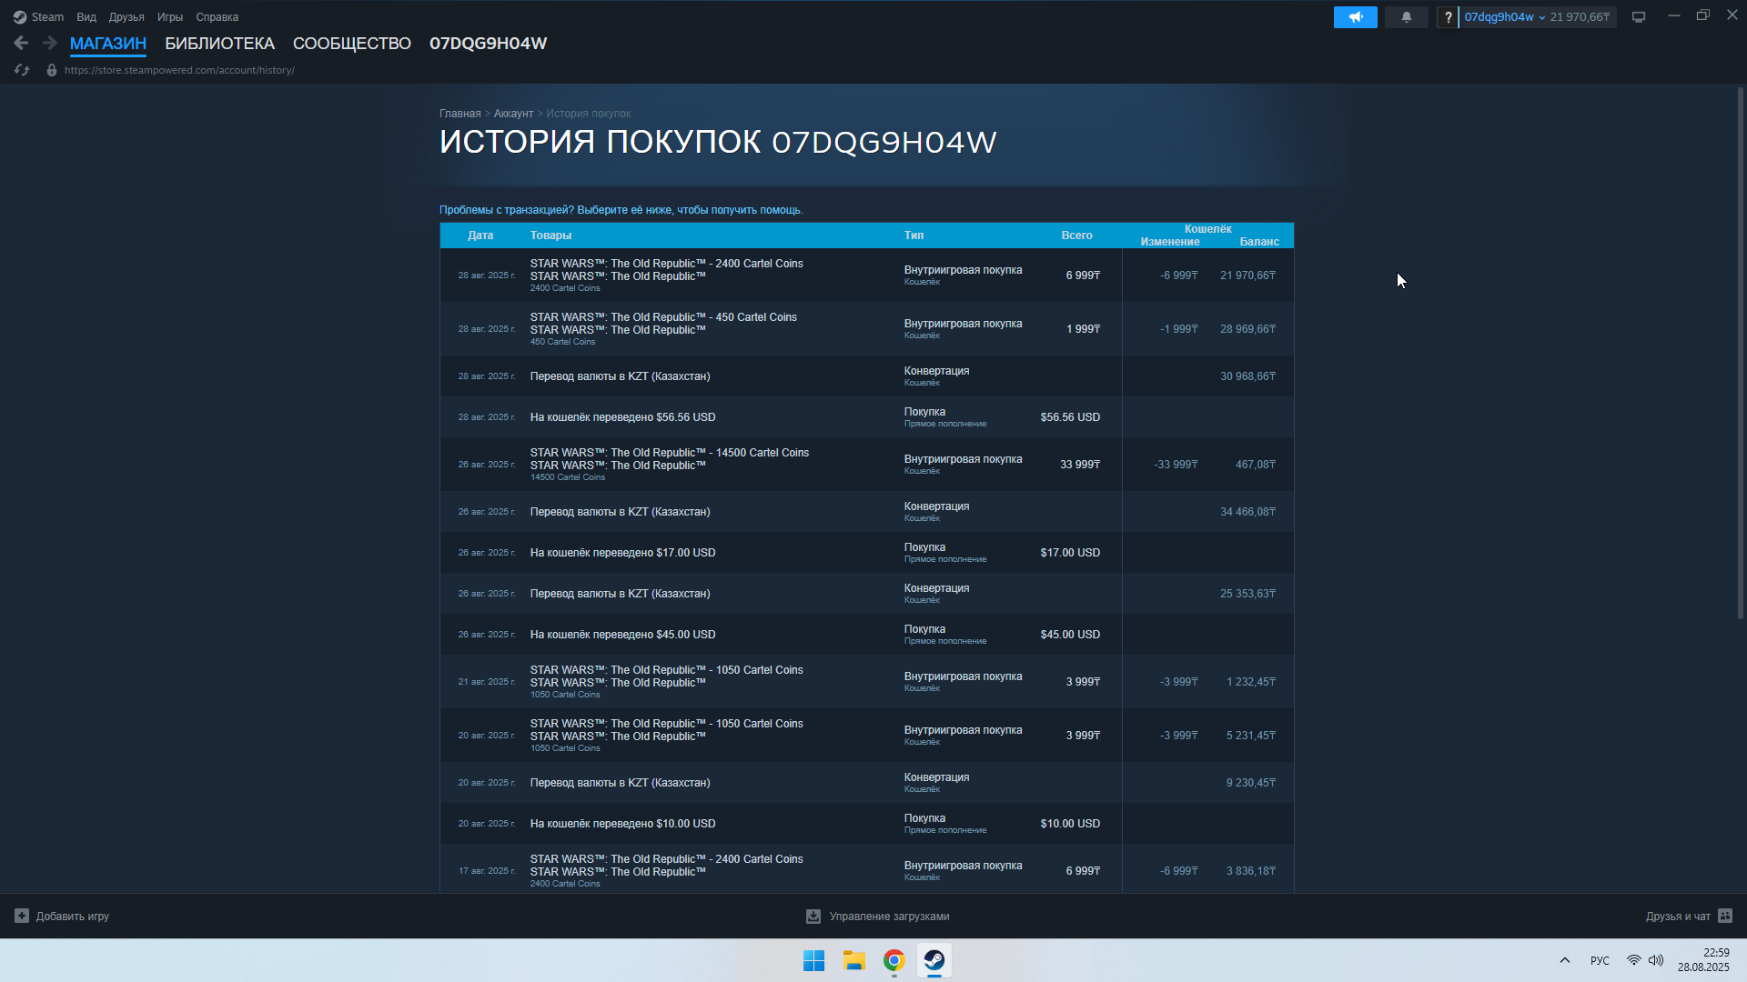
Task: Open the volume speaker tray icon
Action: tap(1656, 960)
